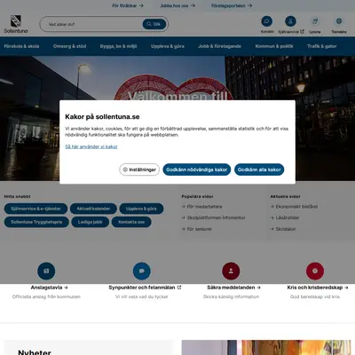Viewport: 355px width, 355px height.
Task: Open the Anslagstavla text link
Action: click(x=49, y=288)
